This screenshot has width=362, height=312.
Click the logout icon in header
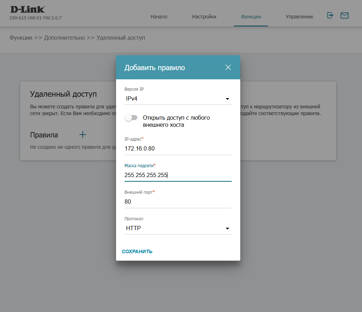(x=330, y=16)
